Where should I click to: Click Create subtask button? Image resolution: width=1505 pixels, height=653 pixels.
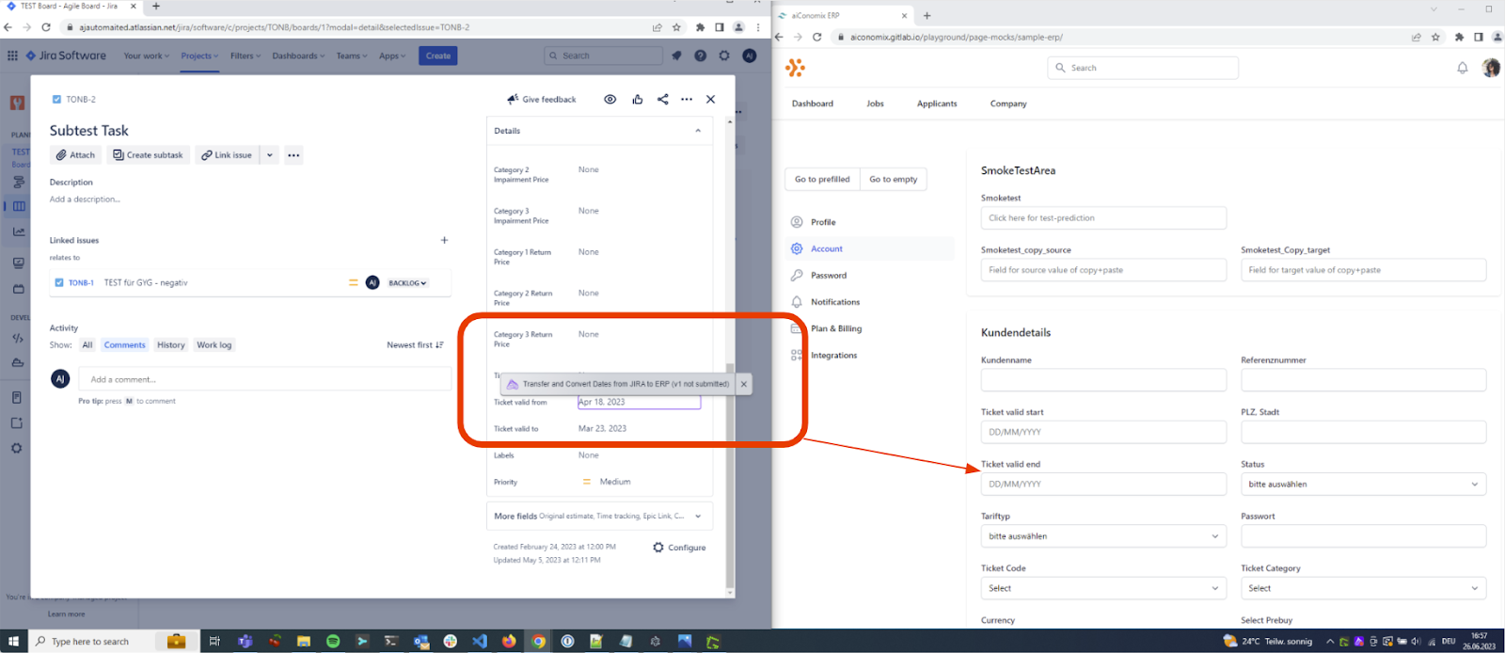click(148, 155)
